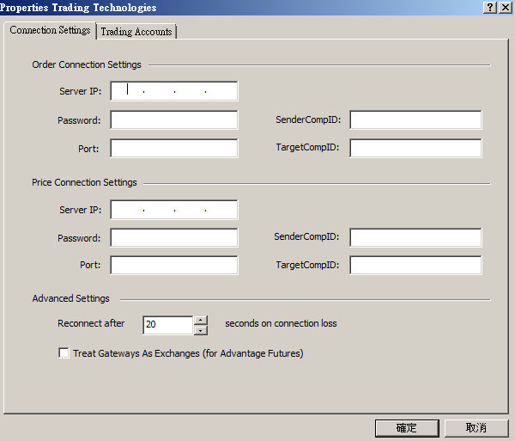Enable Treat Gateways As Exchanges checkbox
This screenshot has width=515, height=441.
pos(64,353)
